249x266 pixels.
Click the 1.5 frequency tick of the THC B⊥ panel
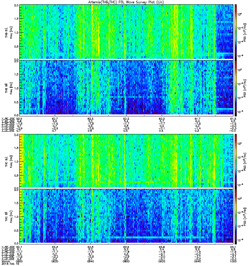(16, 148)
